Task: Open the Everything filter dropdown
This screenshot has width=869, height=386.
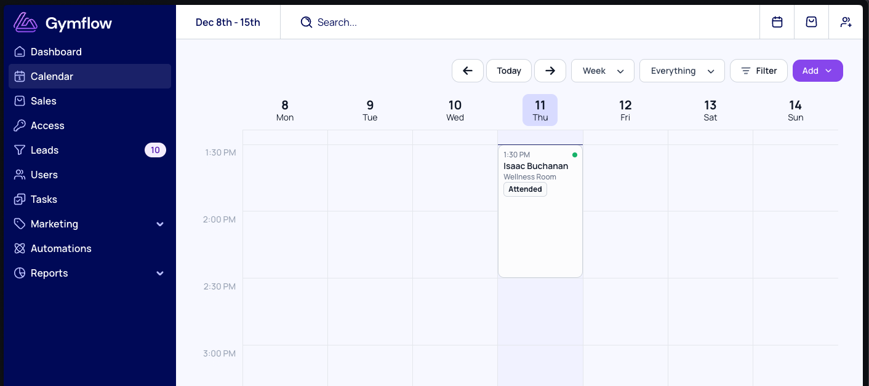Action: 682,71
